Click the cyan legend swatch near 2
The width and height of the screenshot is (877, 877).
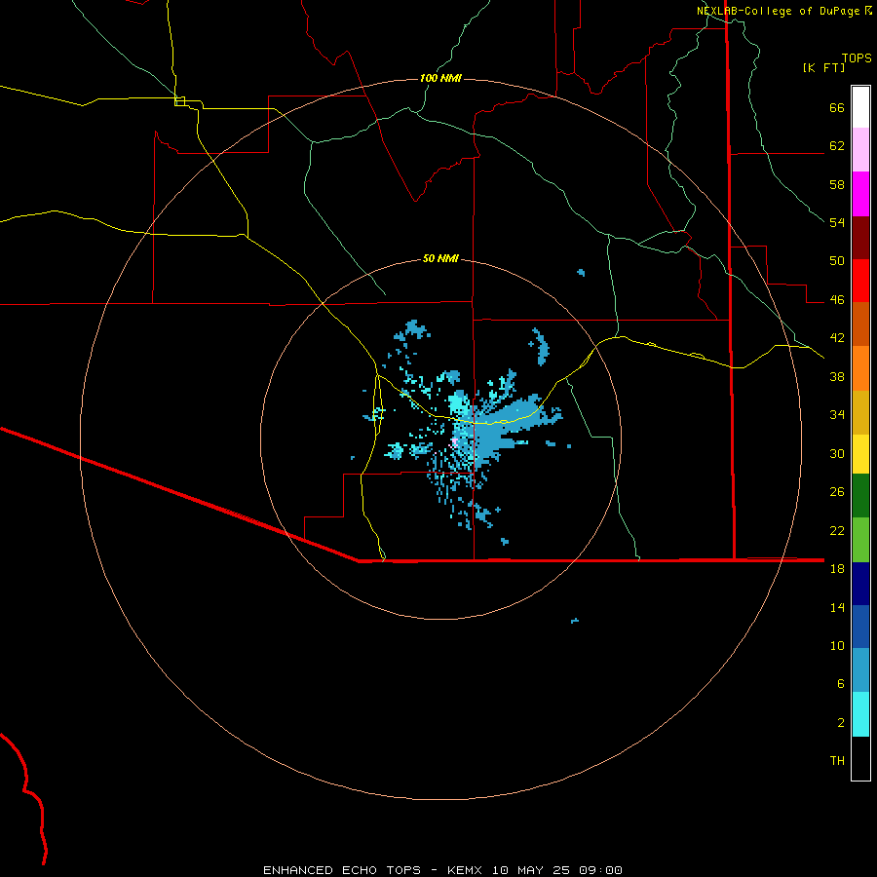click(x=860, y=714)
